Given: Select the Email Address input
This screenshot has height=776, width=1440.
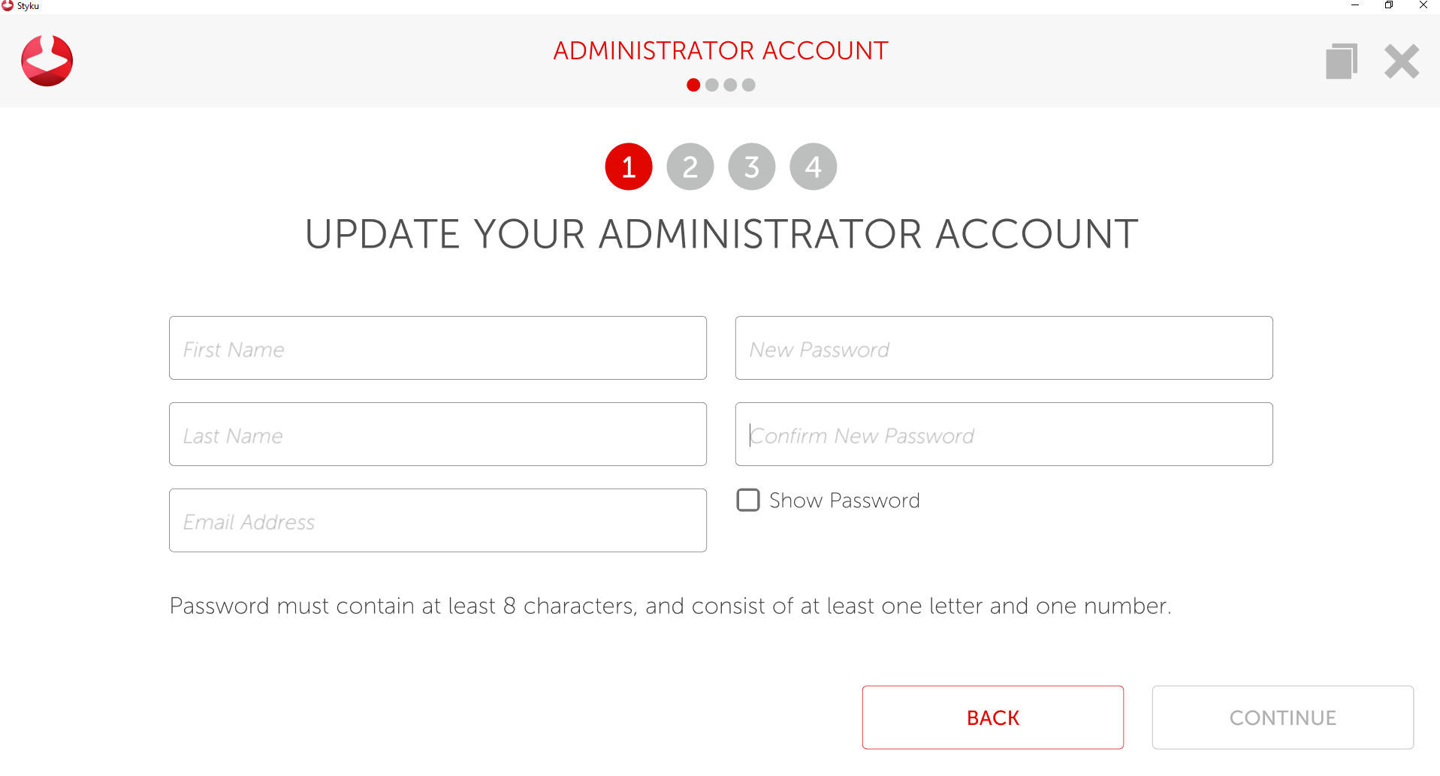Looking at the screenshot, I should pyautogui.click(x=437, y=521).
